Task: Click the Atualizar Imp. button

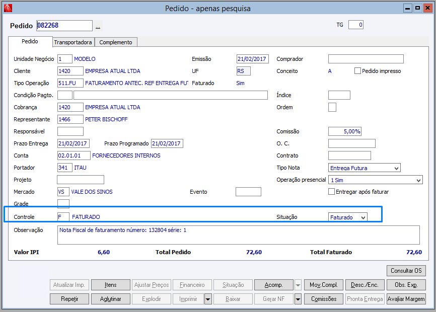Action: [69, 285]
